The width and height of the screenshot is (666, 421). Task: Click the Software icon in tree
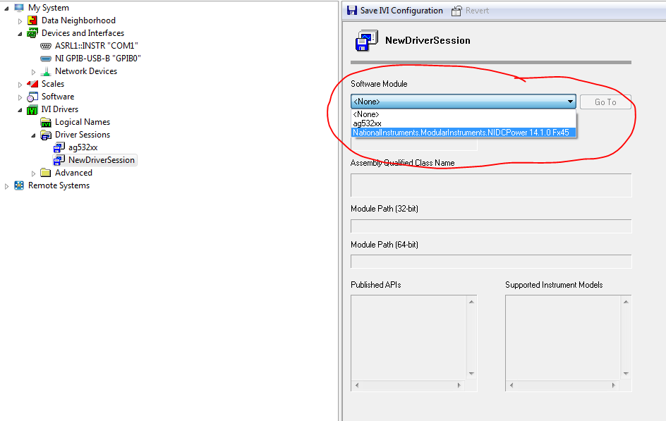pyautogui.click(x=32, y=97)
